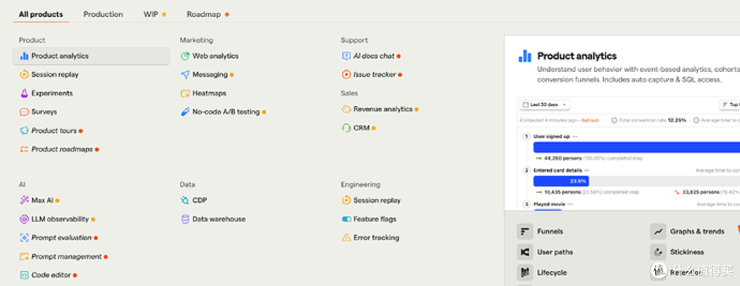Expand the Last 30 days dropdown

pos(545,105)
